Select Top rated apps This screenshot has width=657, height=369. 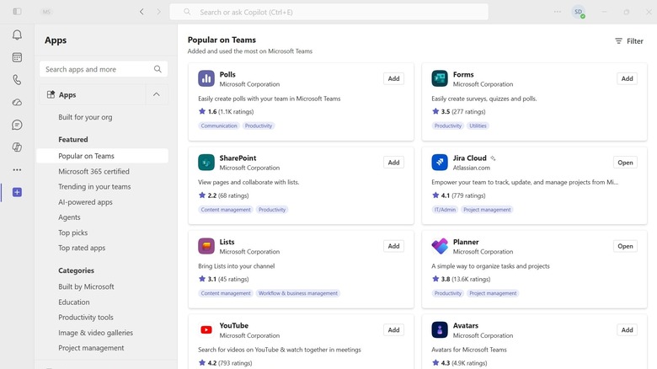pyautogui.click(x=82, y=248)
